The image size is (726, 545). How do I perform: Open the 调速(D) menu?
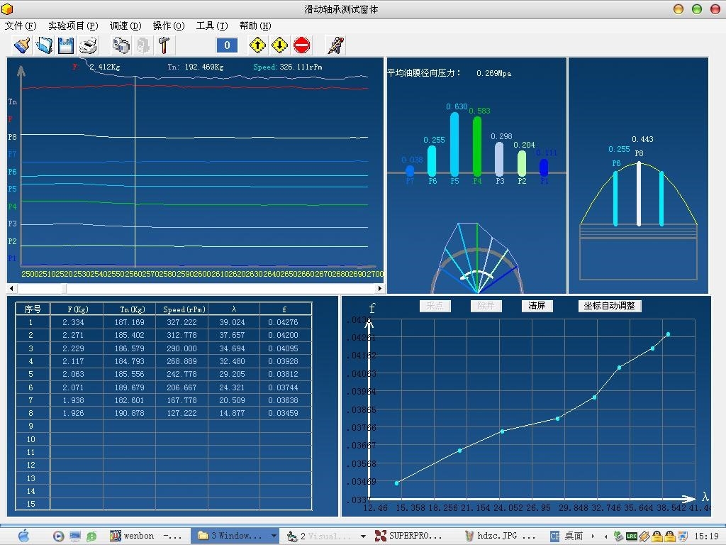[125, 26]
